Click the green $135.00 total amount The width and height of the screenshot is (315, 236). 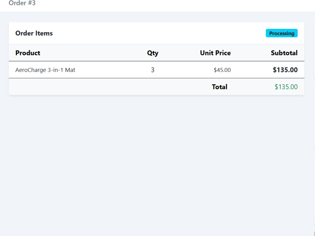pyautogui.click(x=286, y=87)
